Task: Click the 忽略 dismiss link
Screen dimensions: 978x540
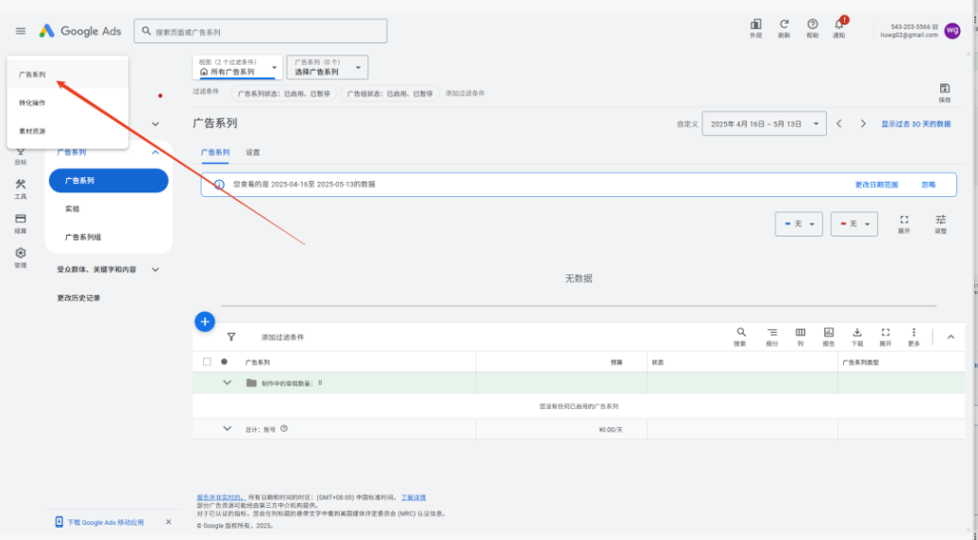Action: click(929, 185)
